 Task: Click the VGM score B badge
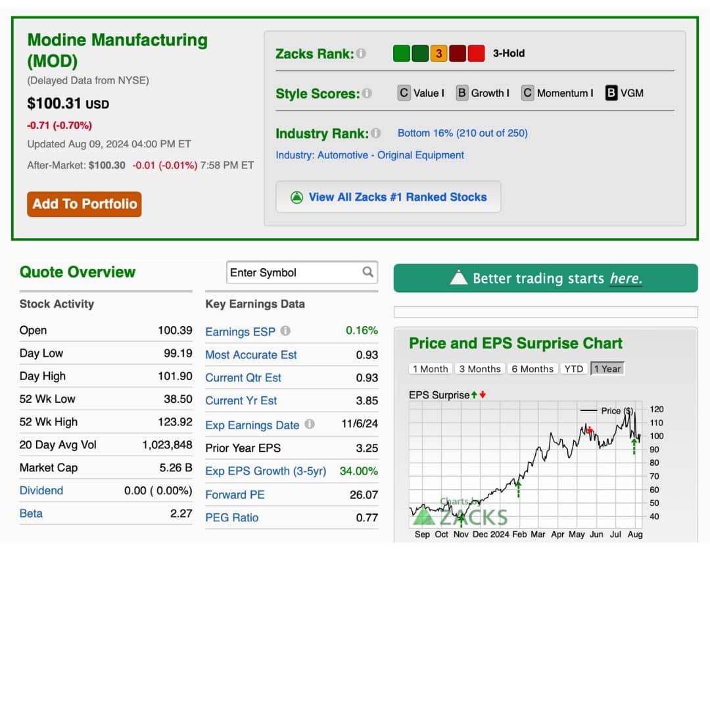[611, 93]
